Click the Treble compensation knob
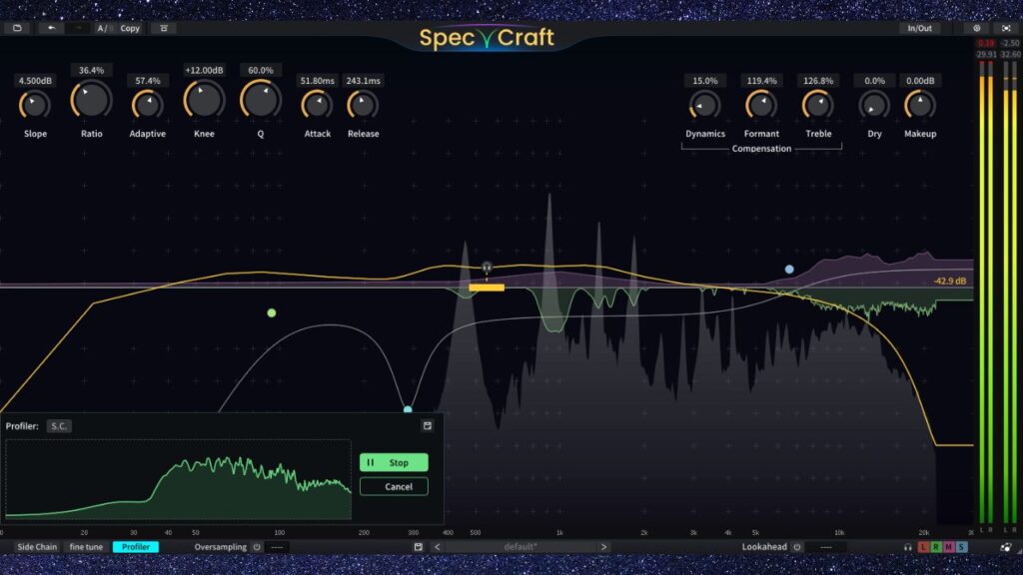 point(818,105)
